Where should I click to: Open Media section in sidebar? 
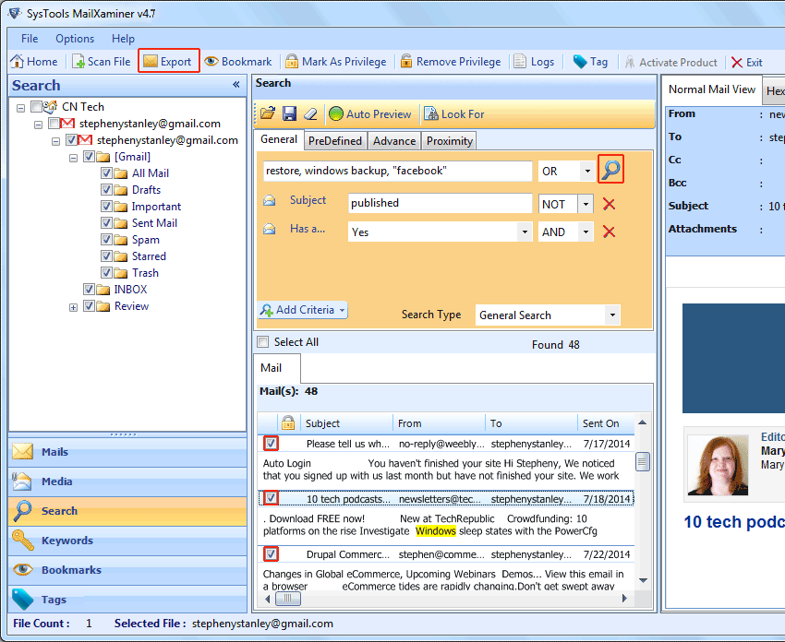[x=127, y=481]
